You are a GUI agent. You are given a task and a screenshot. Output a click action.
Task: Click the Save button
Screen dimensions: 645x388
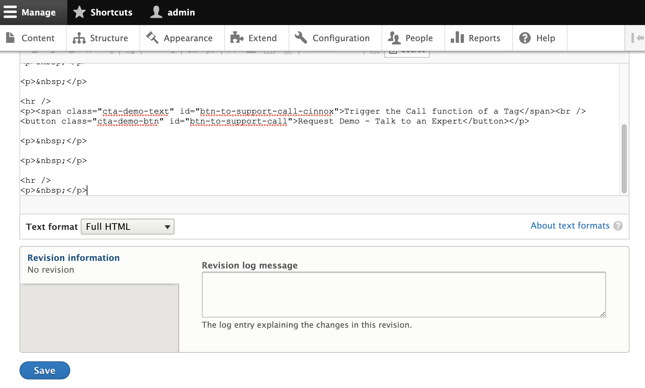point(45,371)
